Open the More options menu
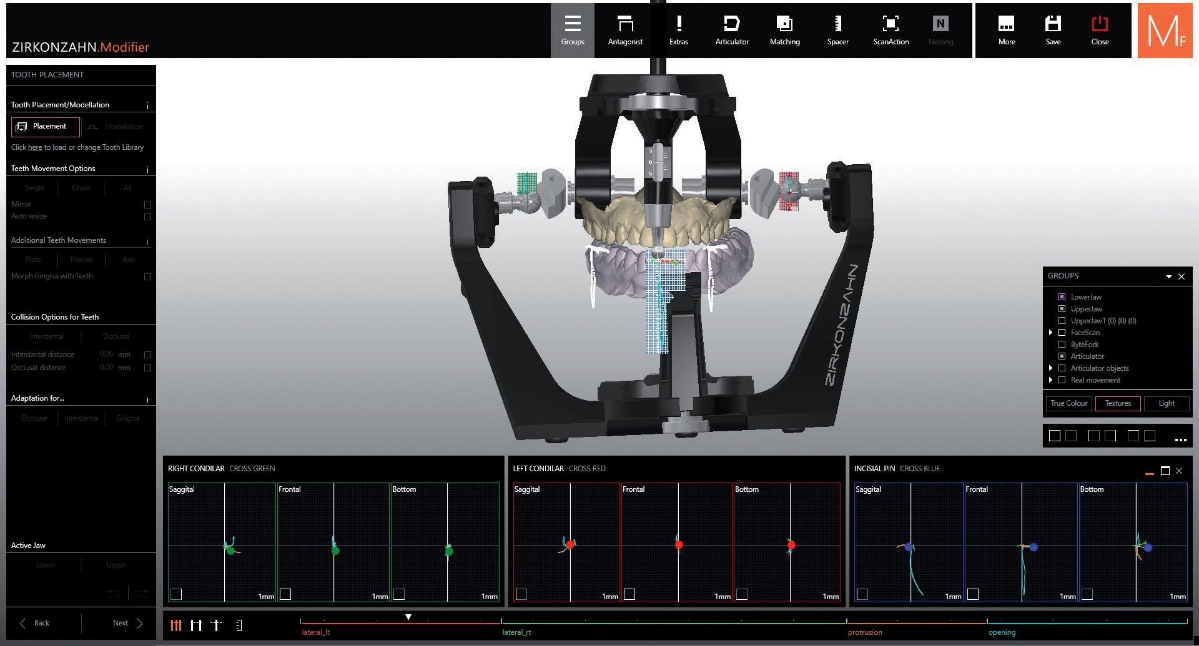1199x646 pixels. [x=1007, y=31]
